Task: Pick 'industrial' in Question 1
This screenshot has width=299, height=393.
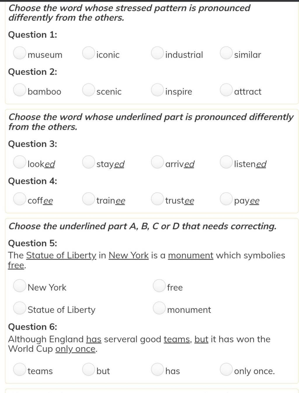Action: [157, 53]
